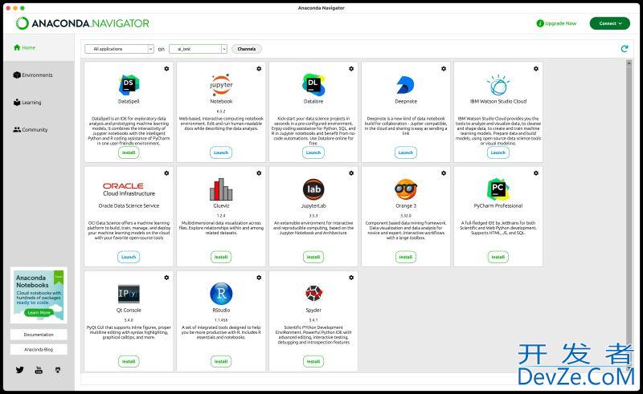Open the RStudio card gear options
This screenshot has height=394, width=643.
pos(259,278)
